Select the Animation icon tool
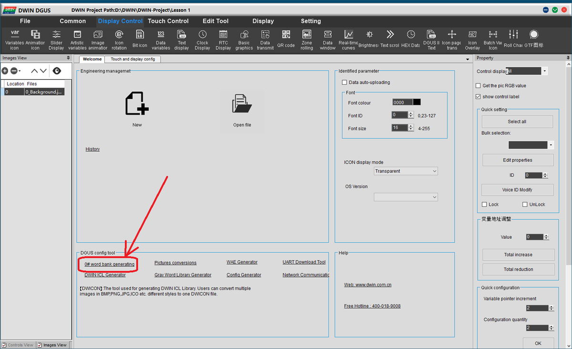 coord(35,39)
